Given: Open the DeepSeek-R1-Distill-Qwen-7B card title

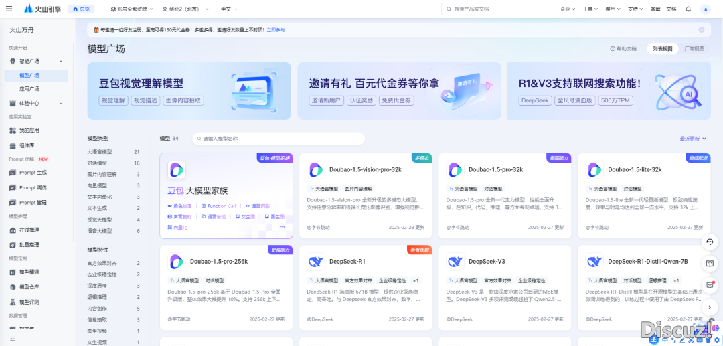Looking at the screenshot, I should [648, 262].
